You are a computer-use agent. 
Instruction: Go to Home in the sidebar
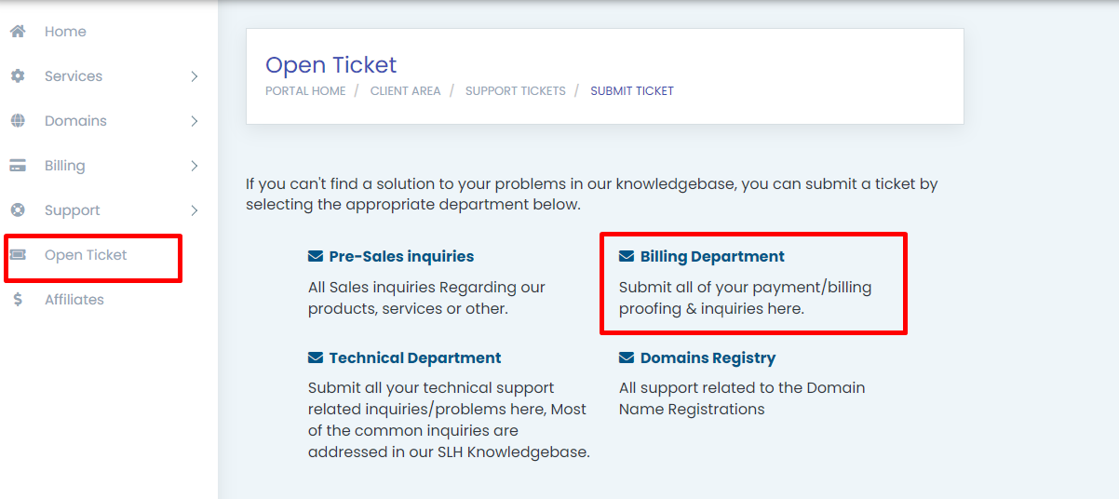coord(65,32)
